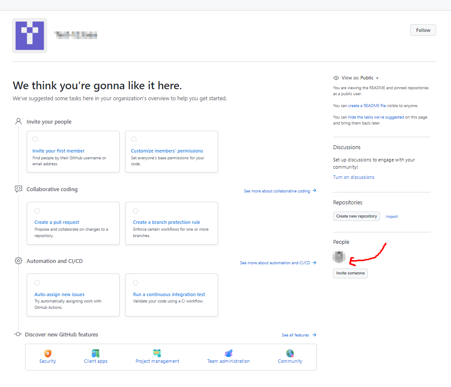Open the Client apps link
The width and height of the screenshot is (451, 387).
pos(95,362)
